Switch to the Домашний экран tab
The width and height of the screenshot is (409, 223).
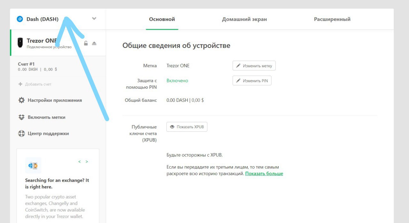(x=244, y=19)
